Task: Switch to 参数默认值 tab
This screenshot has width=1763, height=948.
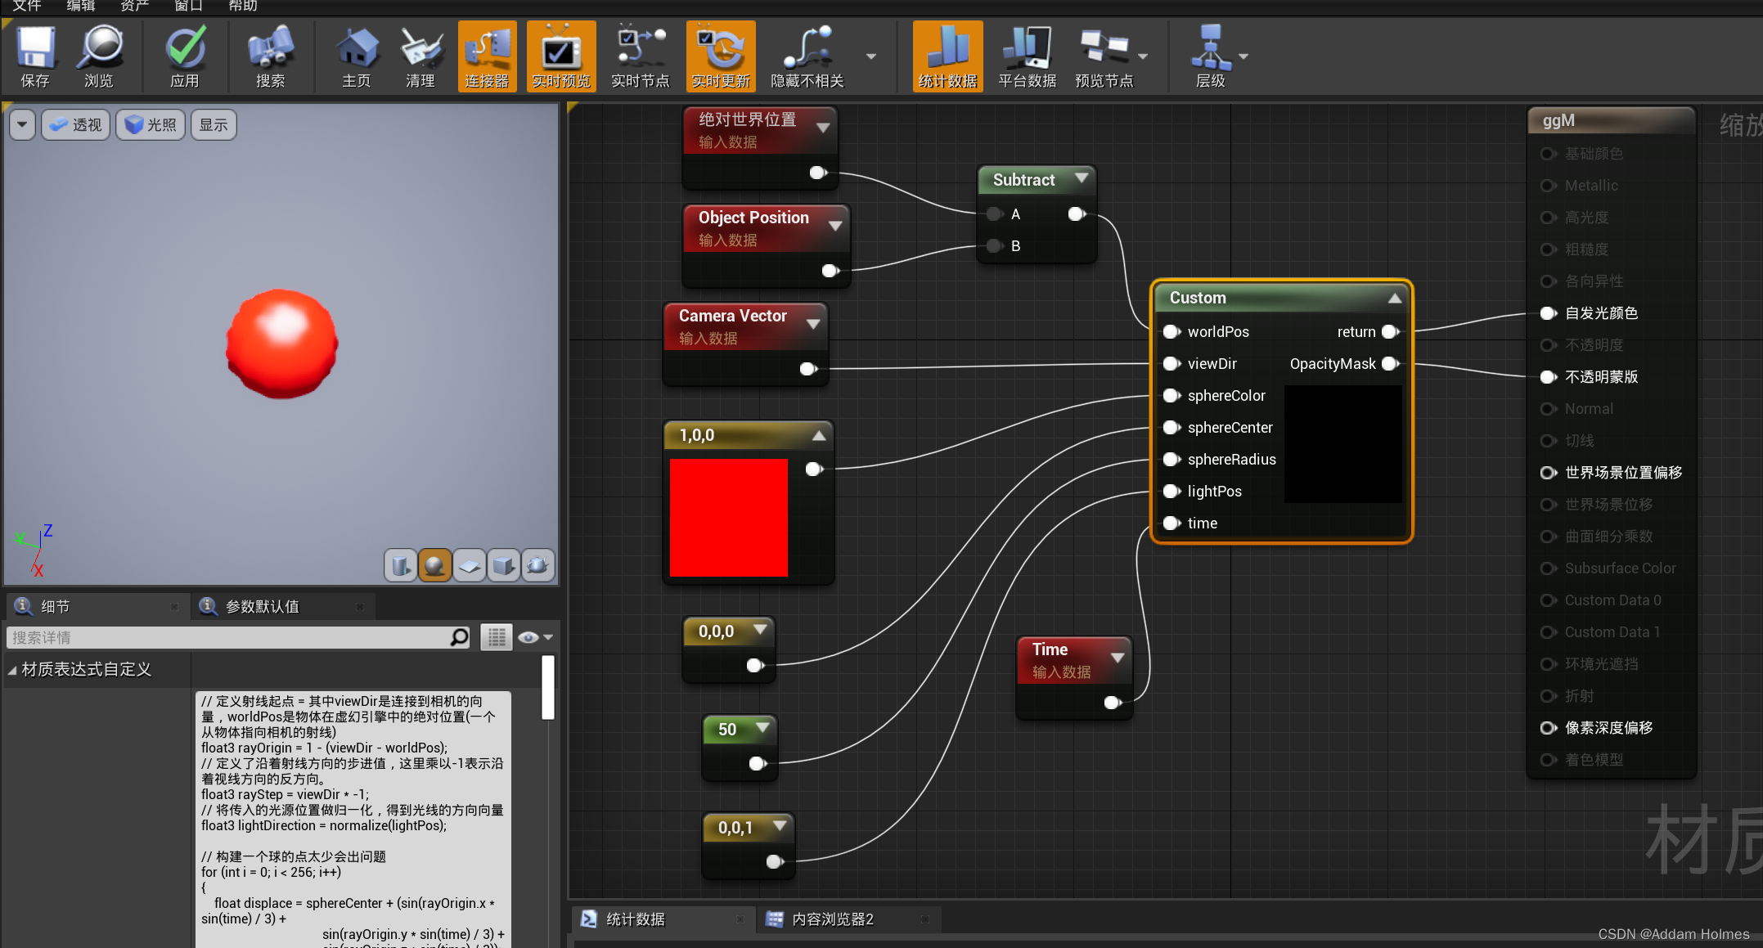Action: 263,606
